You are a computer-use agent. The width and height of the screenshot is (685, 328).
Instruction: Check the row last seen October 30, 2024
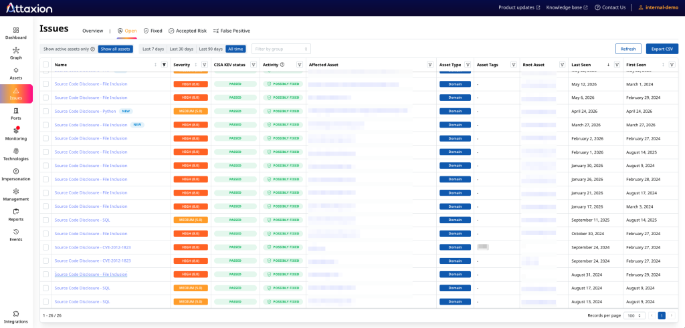tap(46, 233)
